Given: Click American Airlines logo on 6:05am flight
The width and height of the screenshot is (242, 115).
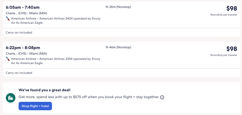Looking at the screenshot, I should click(x=8, y=19).
